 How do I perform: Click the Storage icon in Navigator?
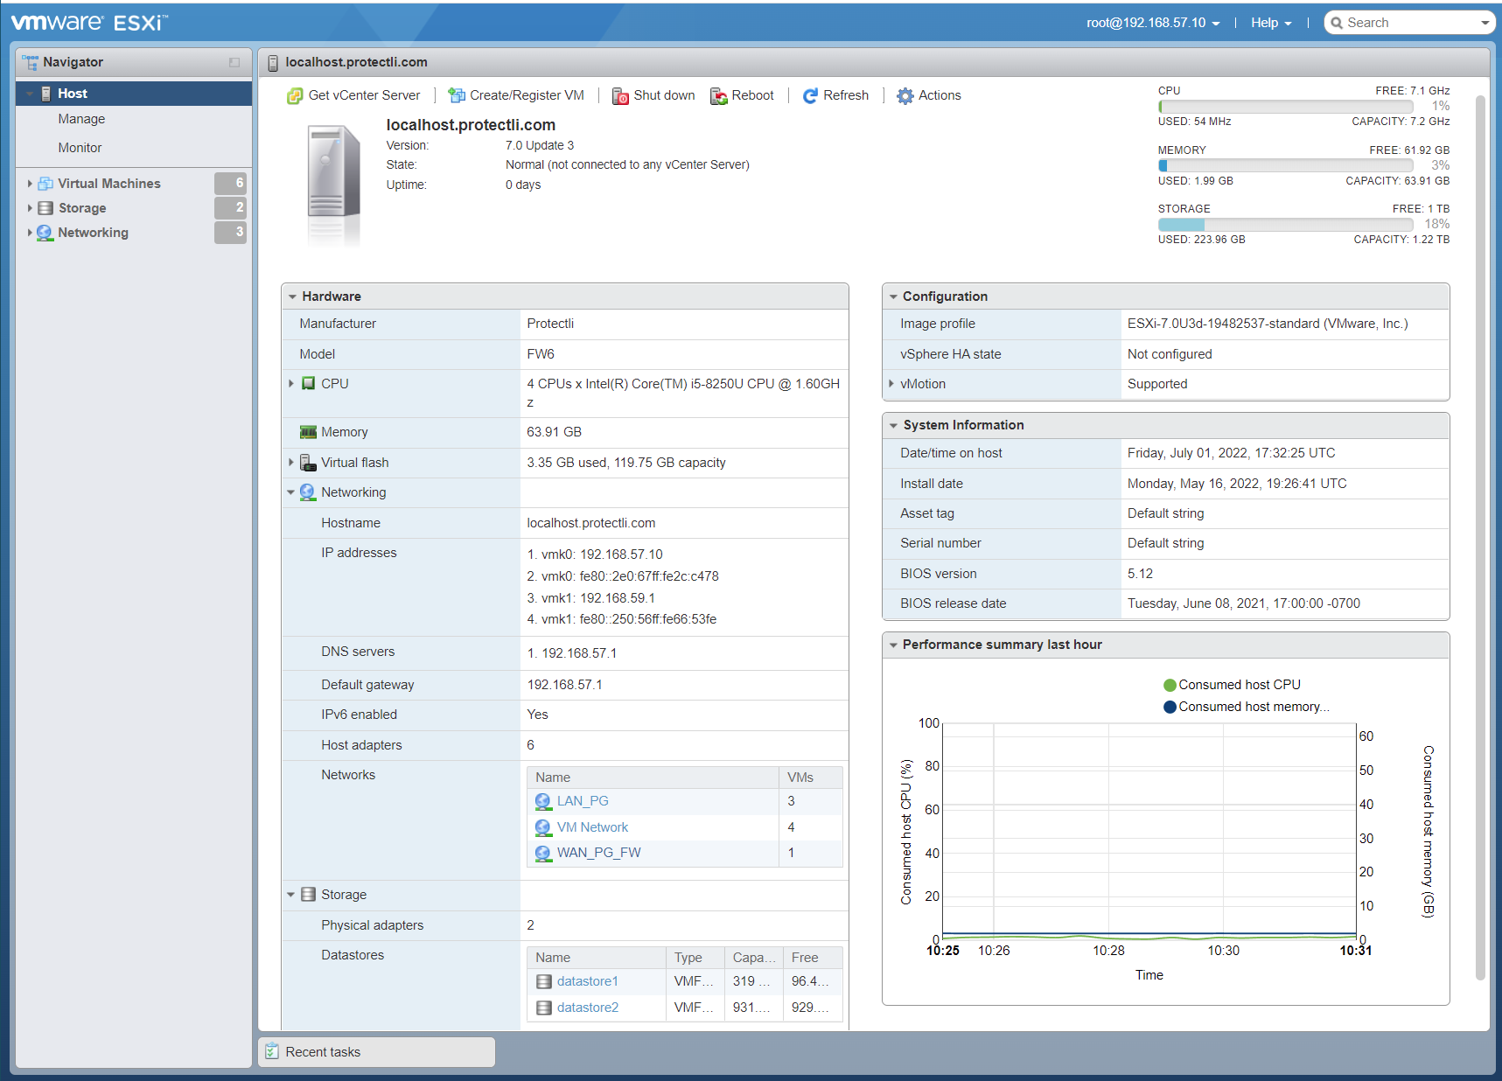click(x=45, y=208)
